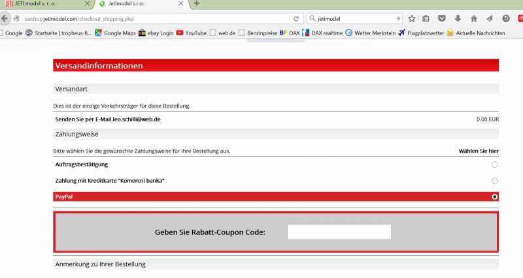Click the paper plane send icon

[490, 19]
